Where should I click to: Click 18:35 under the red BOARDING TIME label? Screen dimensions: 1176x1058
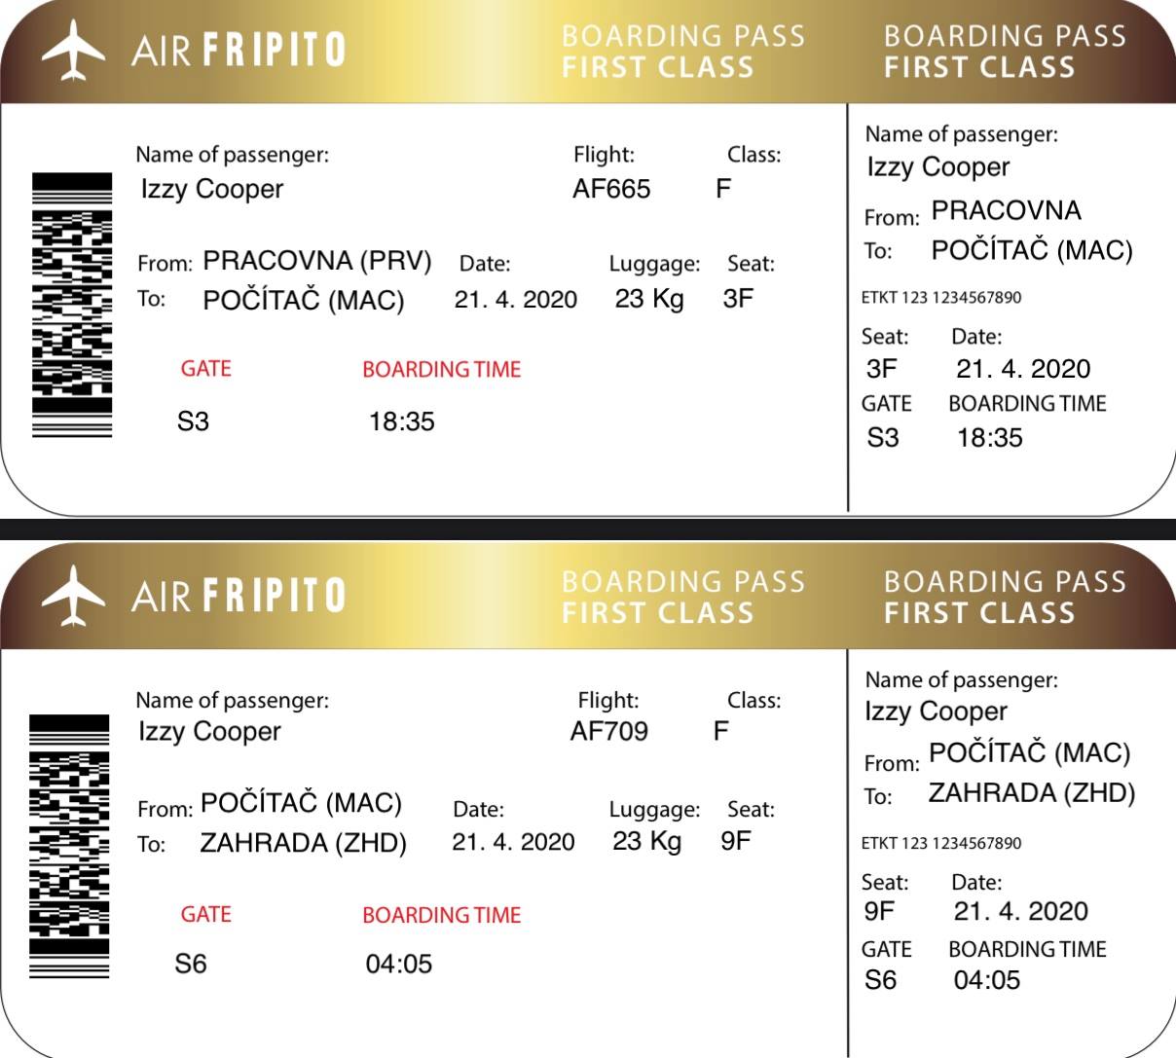(401, 421)
